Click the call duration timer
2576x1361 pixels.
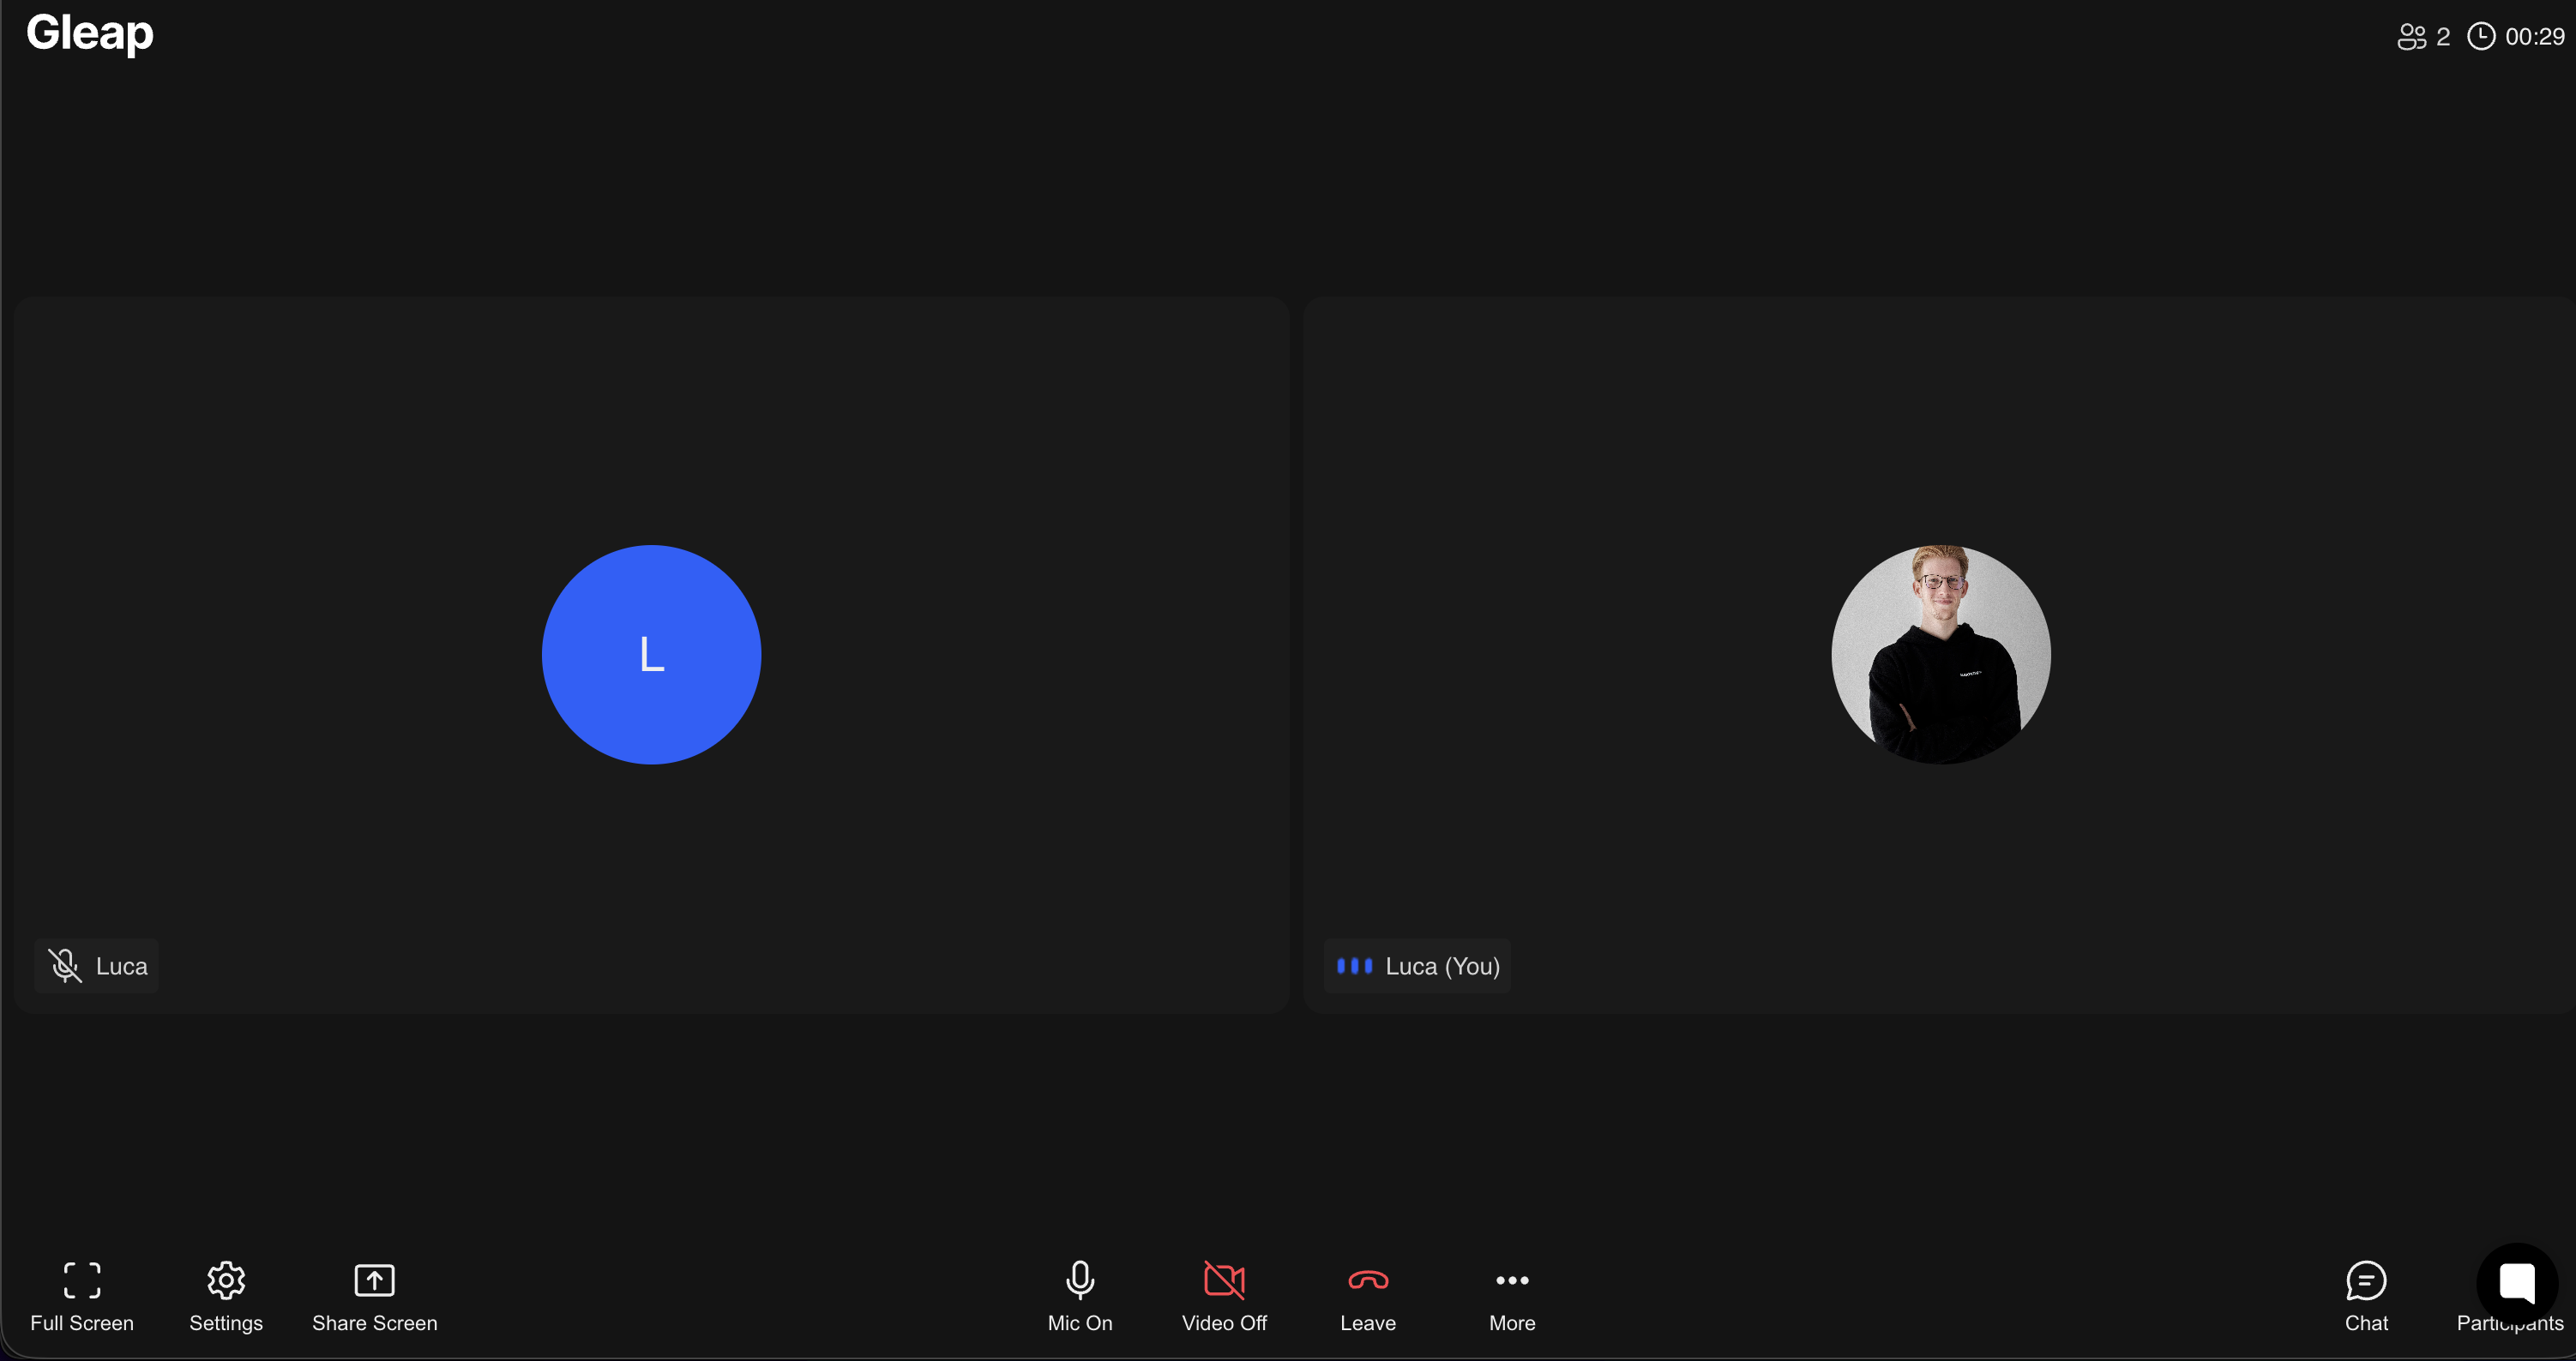pos(2534,37)
